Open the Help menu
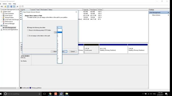Viewport: 172px width, 96px height. pyautogui.click(x=15, y=4)
